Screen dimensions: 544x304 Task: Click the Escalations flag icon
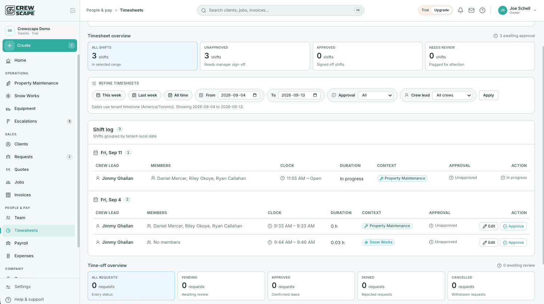click(8, 122)
